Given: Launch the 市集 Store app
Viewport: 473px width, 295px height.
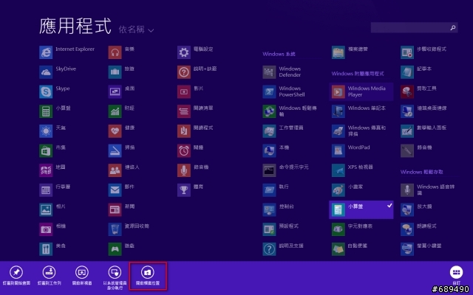Looking at the screenshot, I should [52, 150].
